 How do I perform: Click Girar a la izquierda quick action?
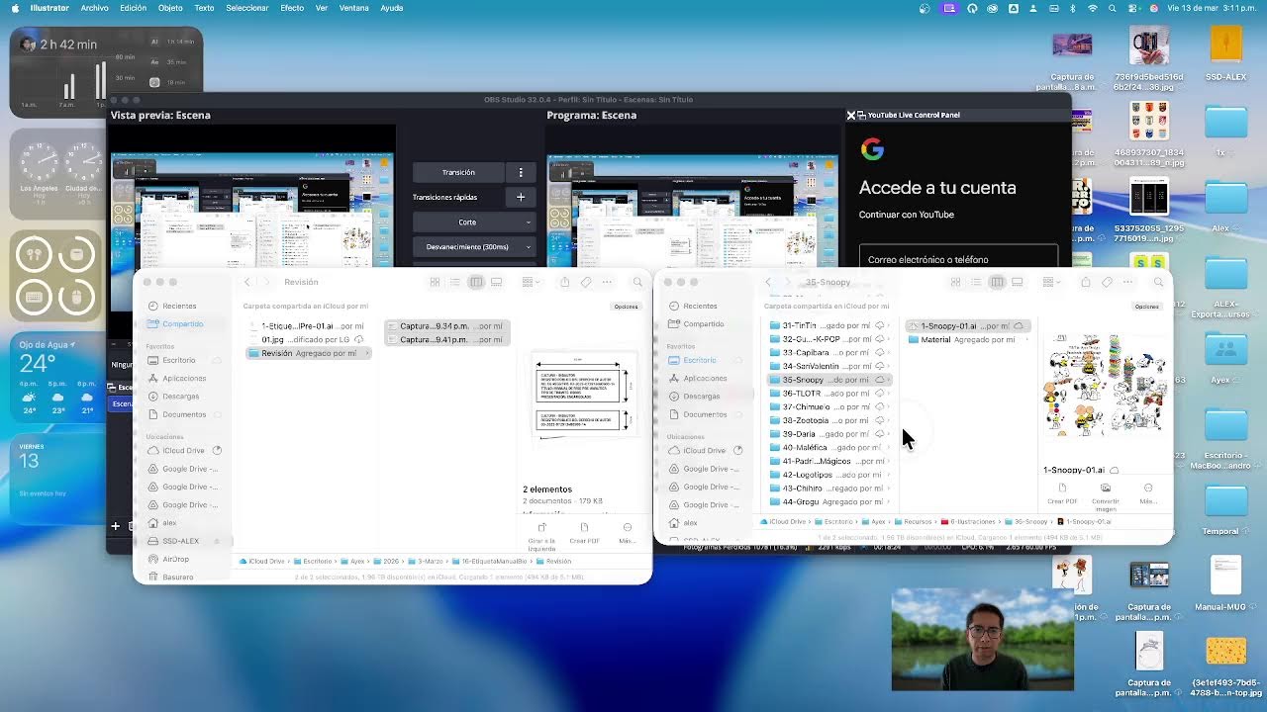click(541, 536)
